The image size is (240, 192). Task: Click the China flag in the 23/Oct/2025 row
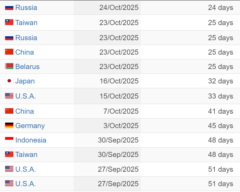click(9, 52)
